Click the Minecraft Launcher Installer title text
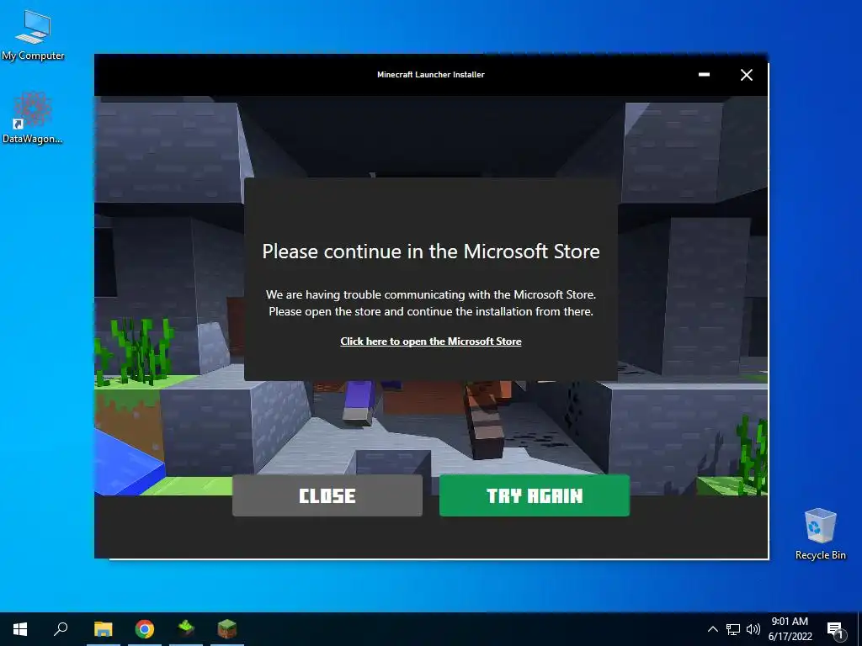 click(x=430, y=75)
